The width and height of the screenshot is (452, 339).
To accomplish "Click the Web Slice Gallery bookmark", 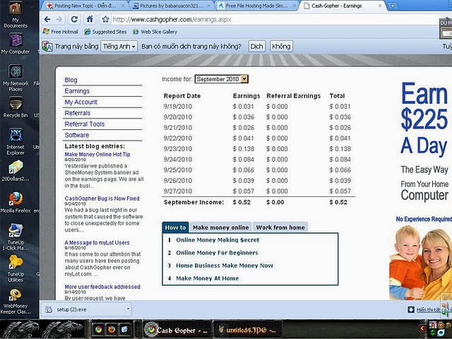I will tap(155, 32).
